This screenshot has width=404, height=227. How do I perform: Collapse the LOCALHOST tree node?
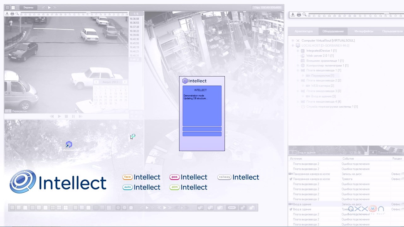pyautogui.click(x=293, y=46)
